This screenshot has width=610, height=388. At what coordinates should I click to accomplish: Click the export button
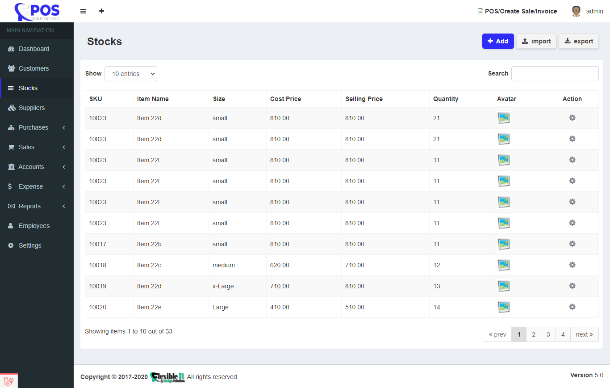click(579, 41)
